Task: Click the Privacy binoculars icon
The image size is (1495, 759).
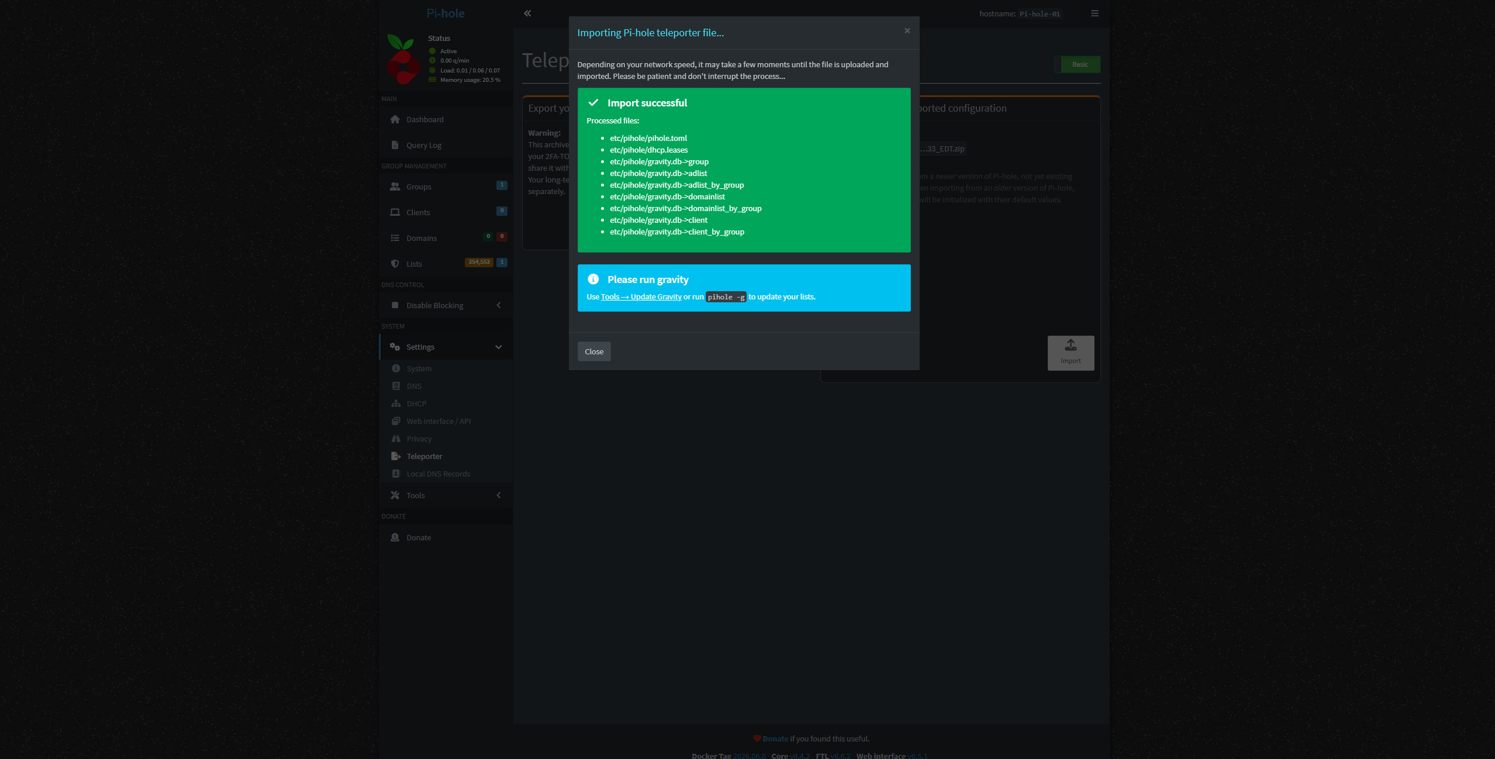Action: click(x=396, y=439)
